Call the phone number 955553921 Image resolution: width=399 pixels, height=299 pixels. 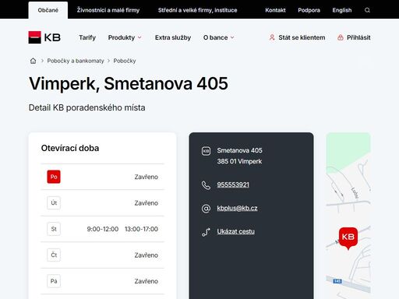coord(233,185)
